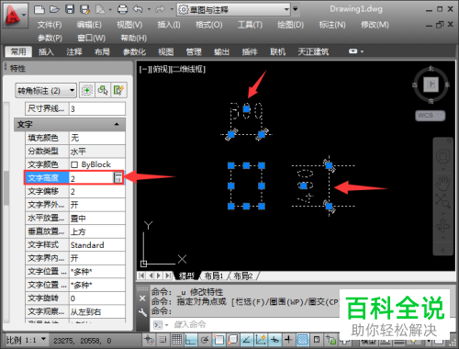Toggle Quick Properties in status bar

[317, 339]
